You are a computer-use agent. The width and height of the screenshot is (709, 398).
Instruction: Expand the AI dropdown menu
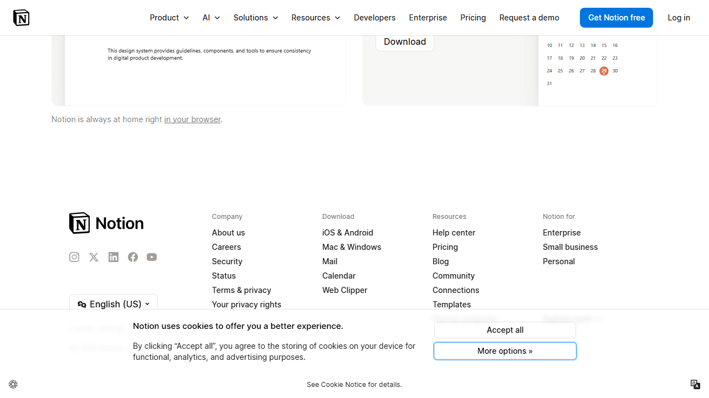(212, 18)
